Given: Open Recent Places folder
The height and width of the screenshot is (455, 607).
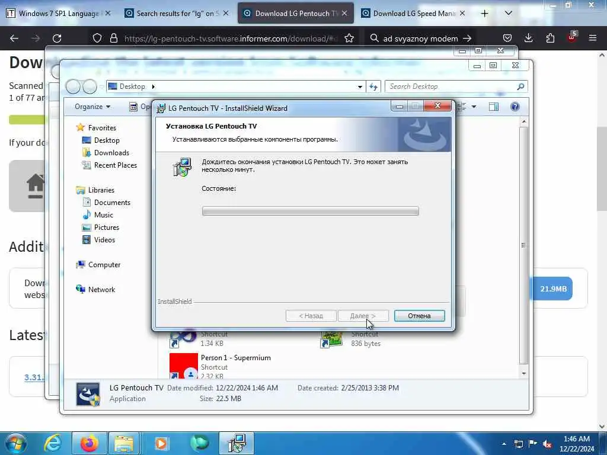Looking at the screenshot, I should pyautogui.click(x=110, y=165).
